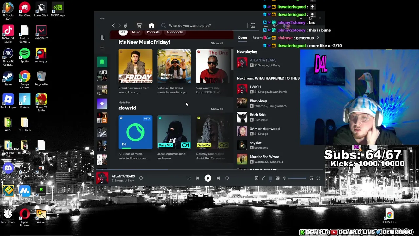Open the Browse icon right of the search bar
419x236 pixels.
(x=253, y=25)
